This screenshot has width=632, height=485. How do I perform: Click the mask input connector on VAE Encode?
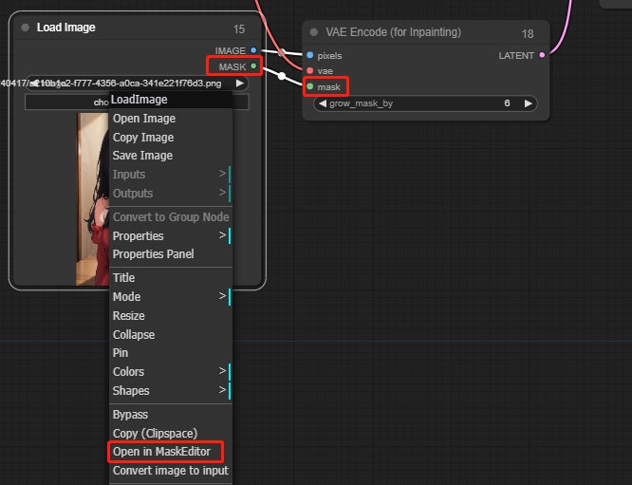point(310,87)
